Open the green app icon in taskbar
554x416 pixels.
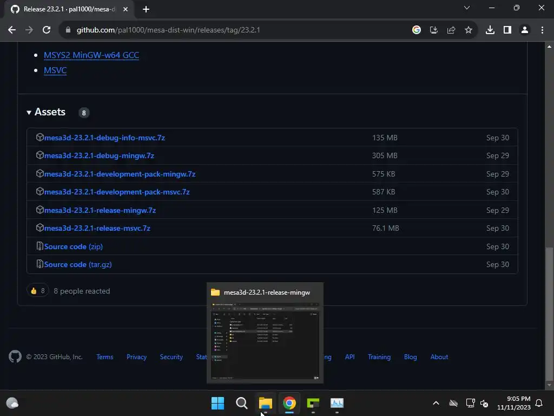pyautogui.click(x=313, y=403)
